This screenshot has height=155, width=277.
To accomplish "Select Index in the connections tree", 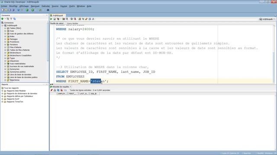I will click(x=12, y=36).
